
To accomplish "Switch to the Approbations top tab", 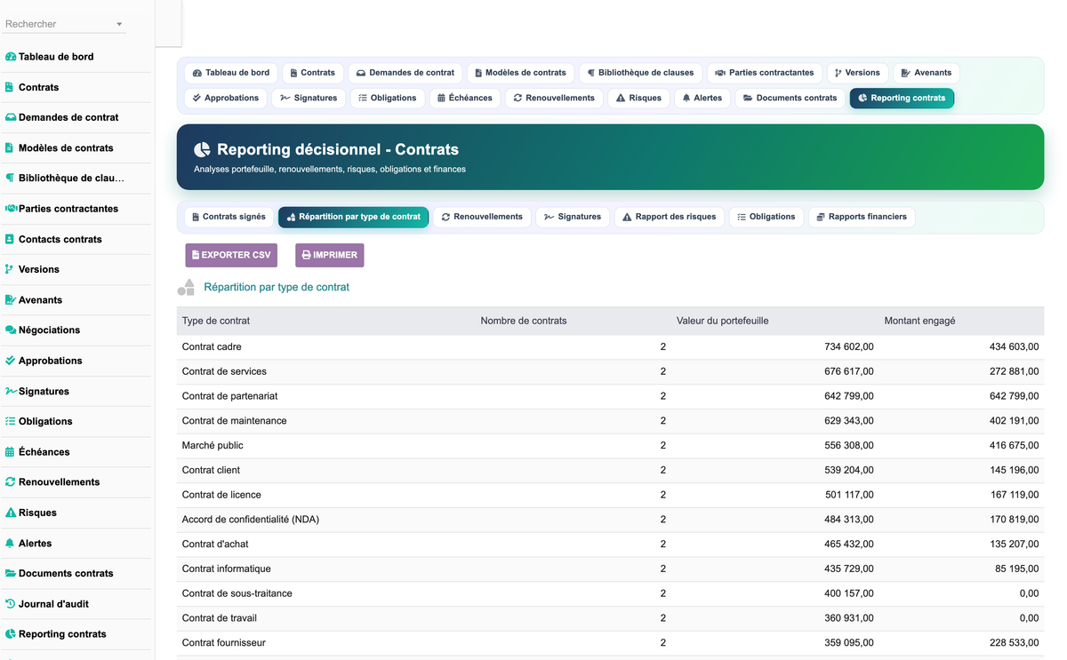I will 226,98.
